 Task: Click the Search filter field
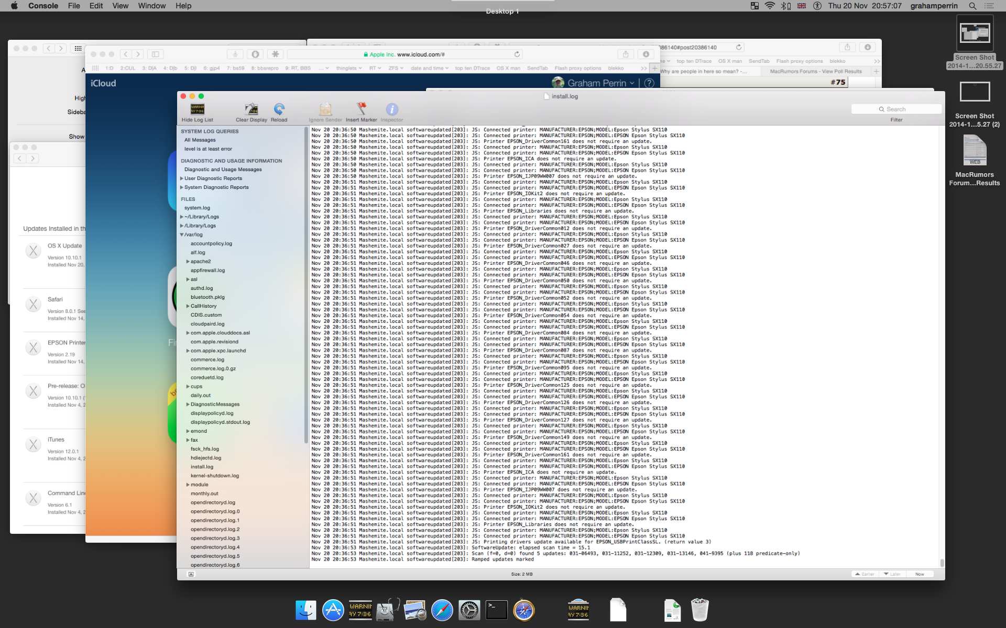(x=896, y=109)
